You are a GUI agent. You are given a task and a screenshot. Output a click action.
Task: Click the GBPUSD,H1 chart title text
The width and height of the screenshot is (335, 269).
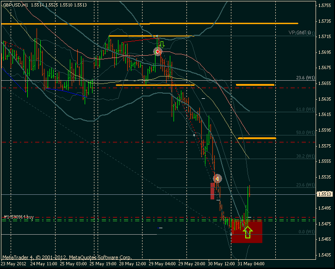tap(15, 5)
